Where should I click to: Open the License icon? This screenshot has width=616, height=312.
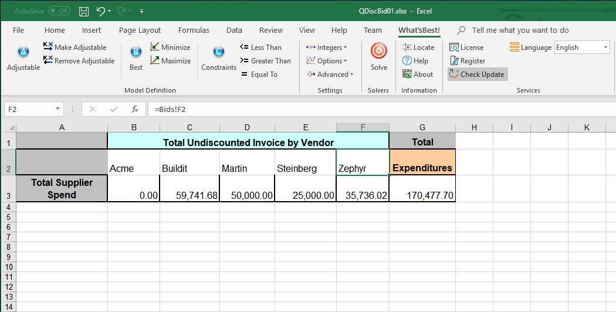pos(454,47)
